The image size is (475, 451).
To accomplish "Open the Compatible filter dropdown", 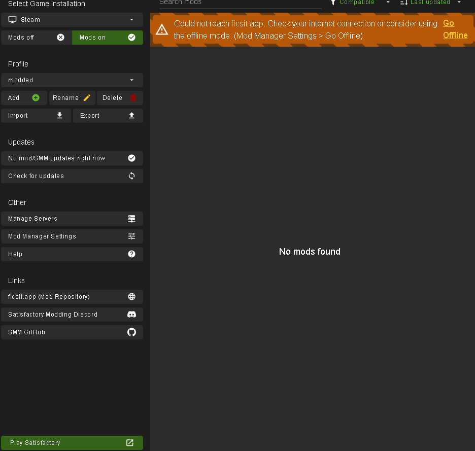I will 360,3.
